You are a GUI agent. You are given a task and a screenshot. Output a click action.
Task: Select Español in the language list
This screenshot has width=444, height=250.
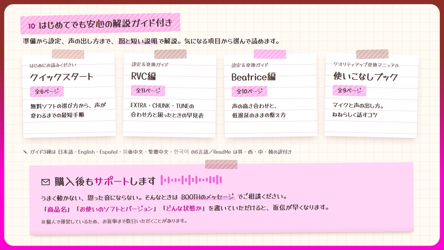108,152
